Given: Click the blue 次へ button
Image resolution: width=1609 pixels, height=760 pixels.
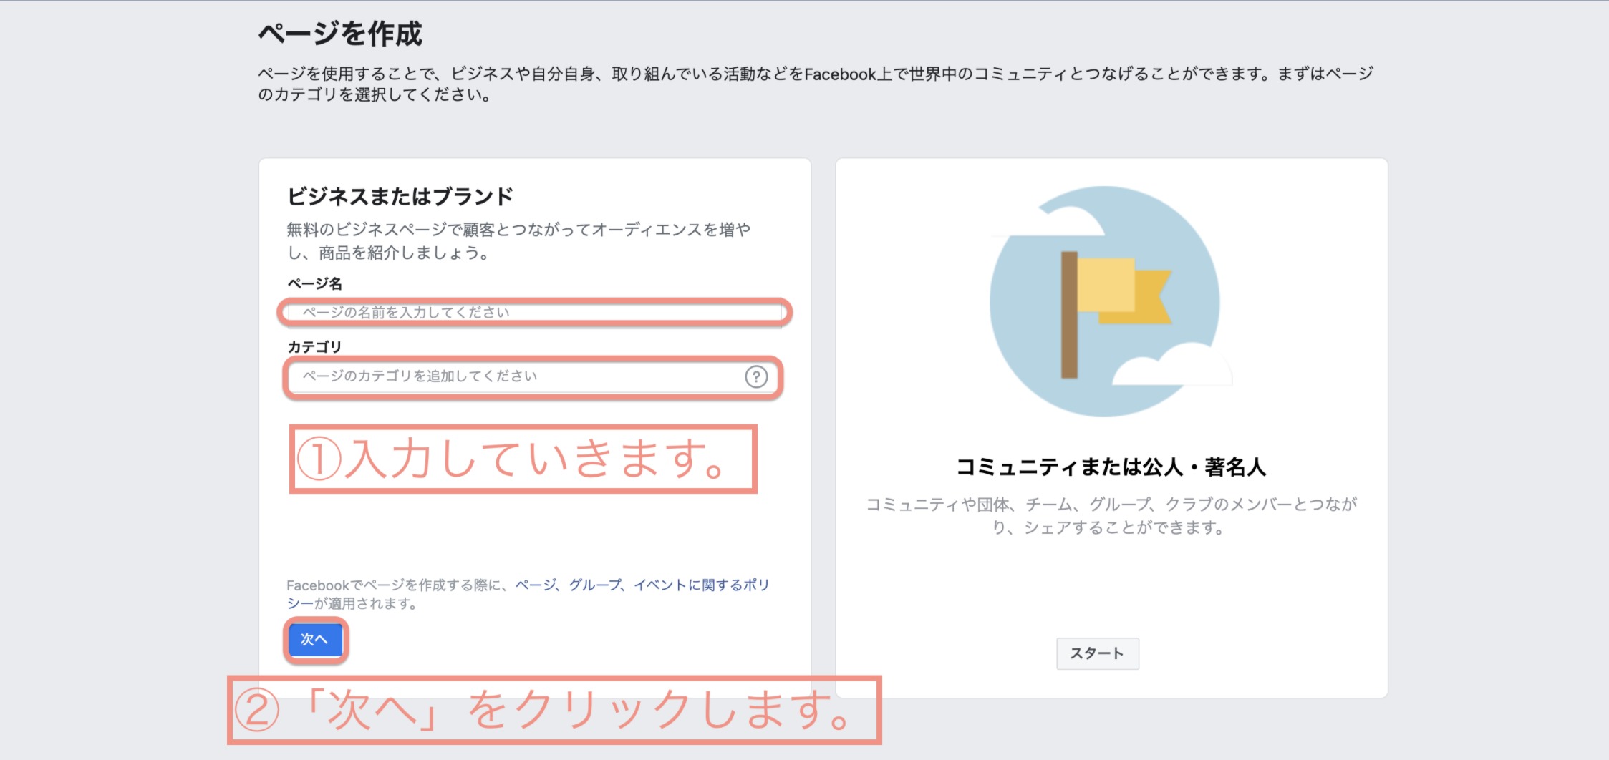Looking at the screenshot, I should 315,639.
